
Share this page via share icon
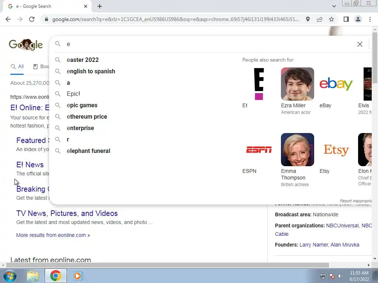(x=320, y=19)
